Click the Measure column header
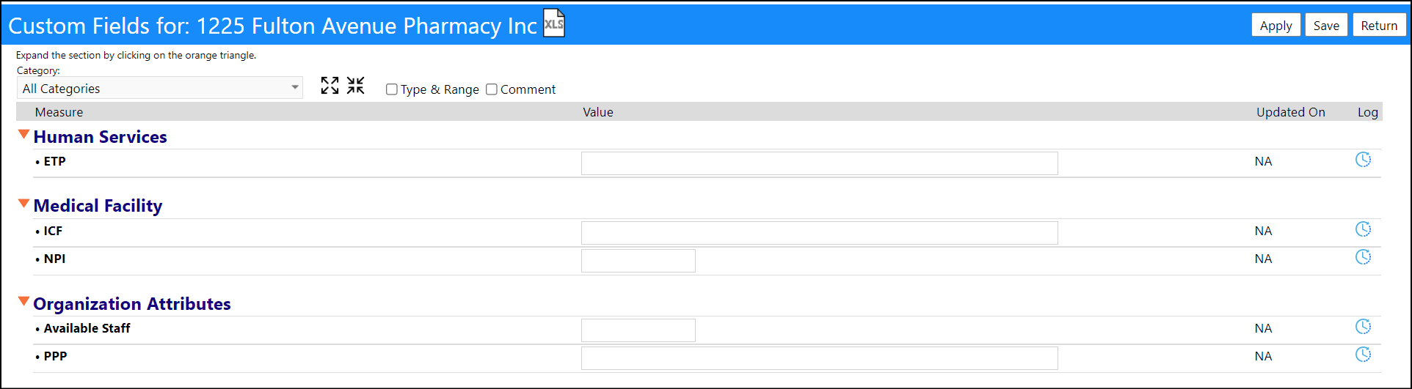The height and width of the screenshot is (389, 1412). pyautogui.click(x=59, y=112)
